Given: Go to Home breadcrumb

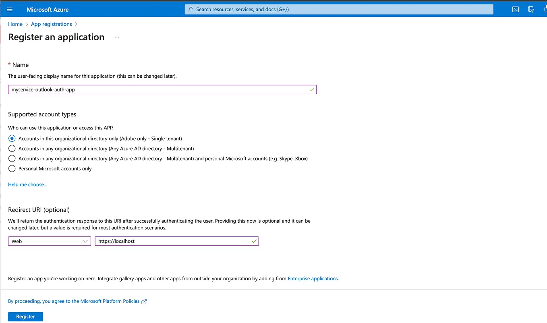Looking at the screenshot, I should (15, 24).
